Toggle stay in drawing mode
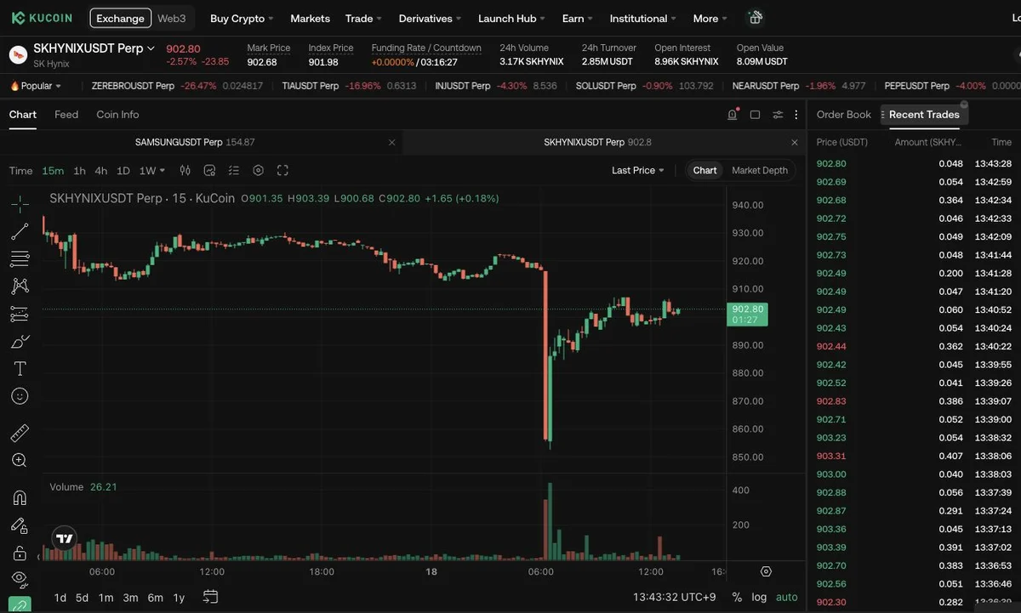 click(20, 525)
